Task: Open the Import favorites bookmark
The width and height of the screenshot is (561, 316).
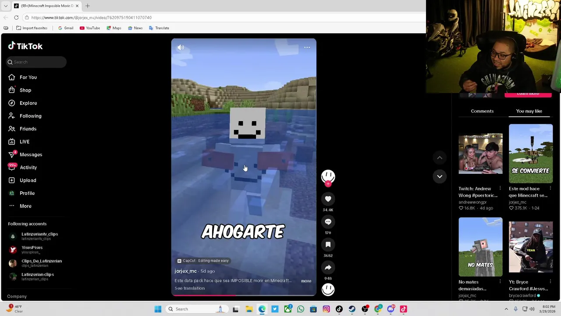Action: pos(32,28)
